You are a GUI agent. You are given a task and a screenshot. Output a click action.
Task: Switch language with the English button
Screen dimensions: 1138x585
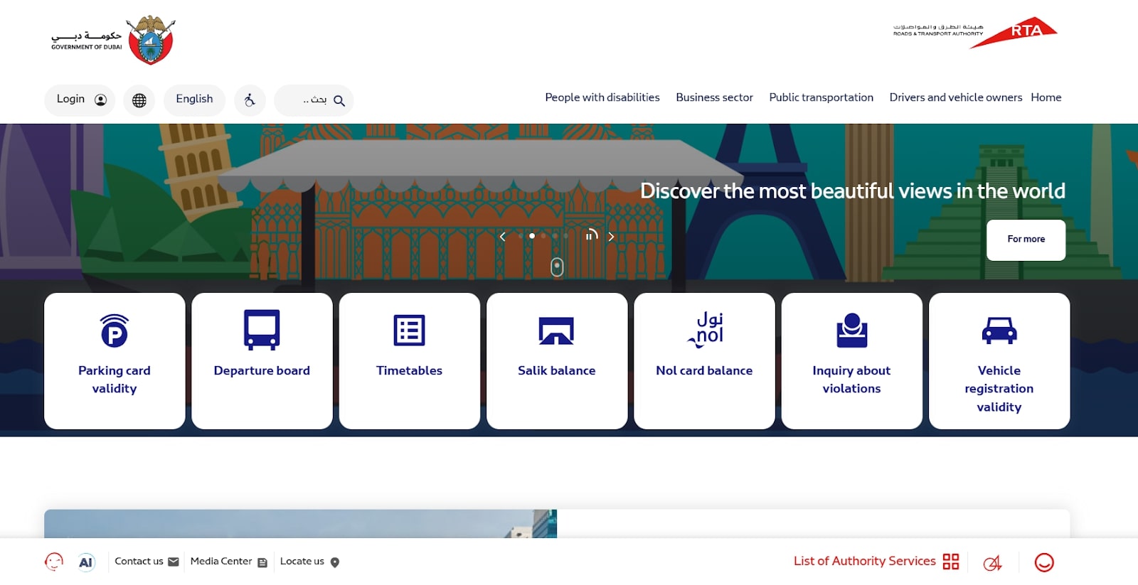(x=194, y=100)
